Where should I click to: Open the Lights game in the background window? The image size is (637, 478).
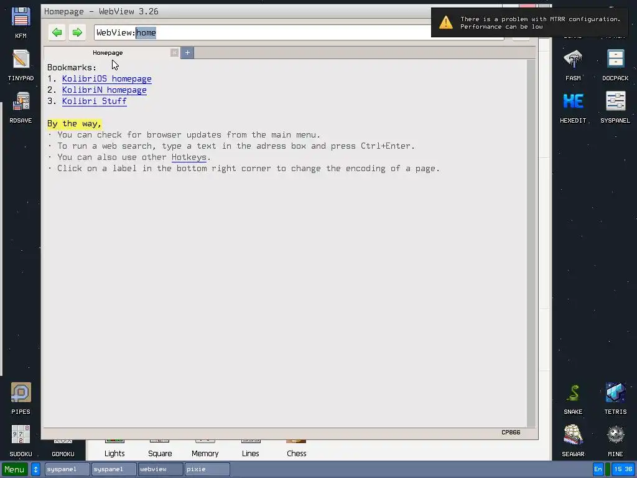tap(114, 449)
